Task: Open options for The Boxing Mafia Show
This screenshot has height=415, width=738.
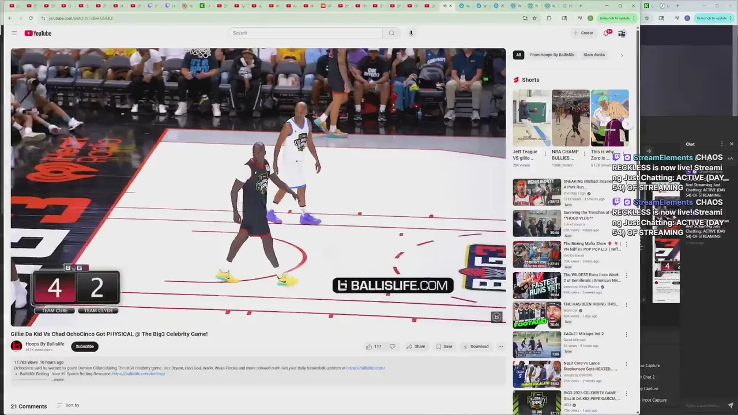Action: point(626,244)
